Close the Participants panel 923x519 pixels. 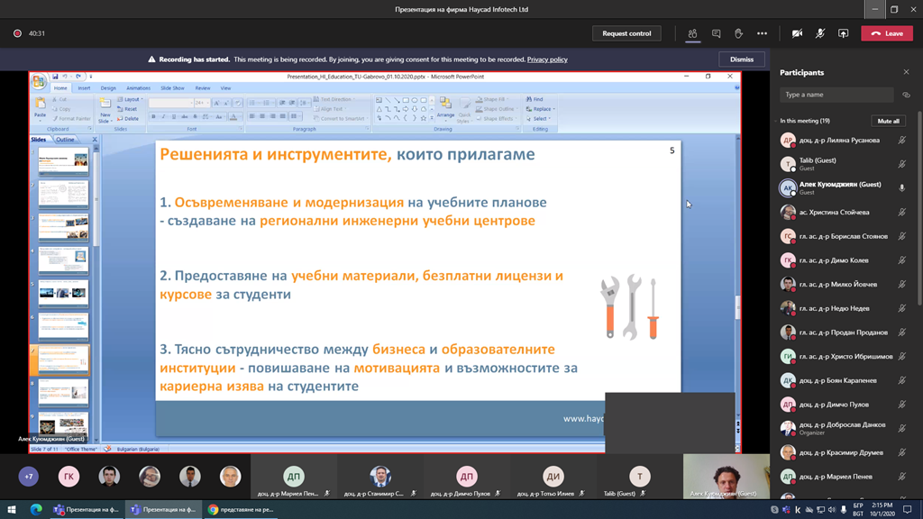click(906, 72)
